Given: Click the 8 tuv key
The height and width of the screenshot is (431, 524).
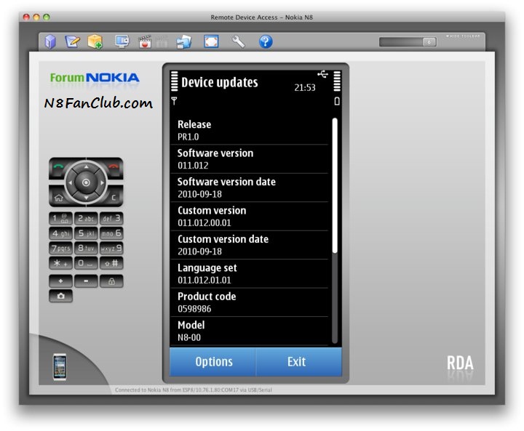Looking at the screenshot, I should (x=86, y=249).
